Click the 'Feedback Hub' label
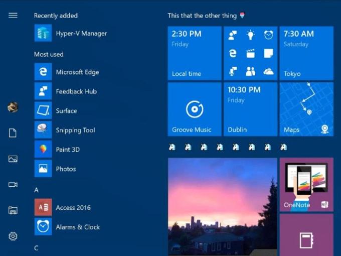341x256 pixels. [76, 91]
